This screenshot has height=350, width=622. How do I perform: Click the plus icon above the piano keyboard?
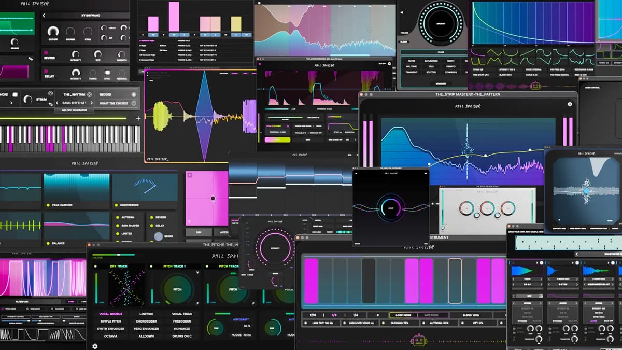click(x=138, y=119)
